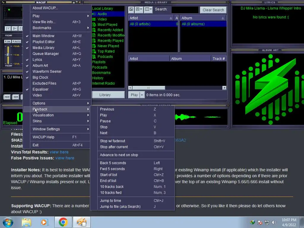Open False Positive Issues view here link
Screen dimensions: 304x228
click(x=65, y=158)
